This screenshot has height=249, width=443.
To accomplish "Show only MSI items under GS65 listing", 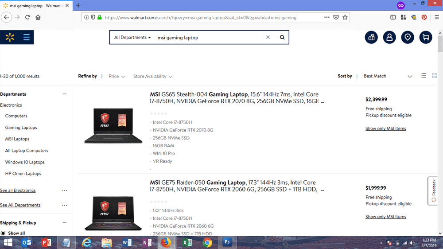I will coord(386,128).
